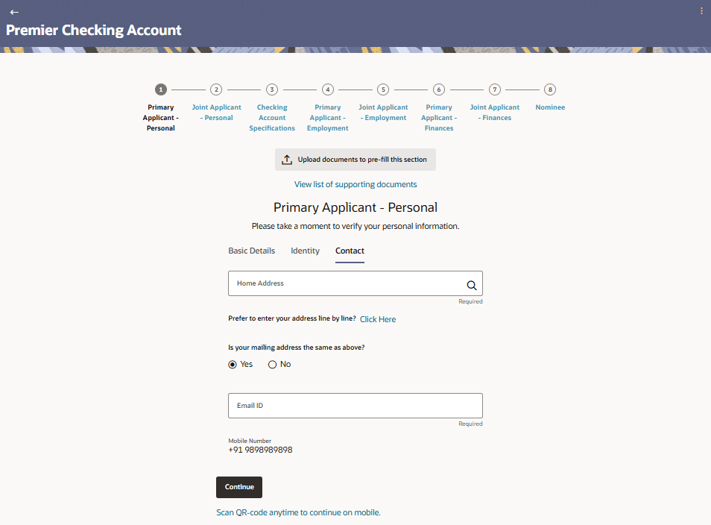Switch to the Basic Details tab

[x=252, y=251]
